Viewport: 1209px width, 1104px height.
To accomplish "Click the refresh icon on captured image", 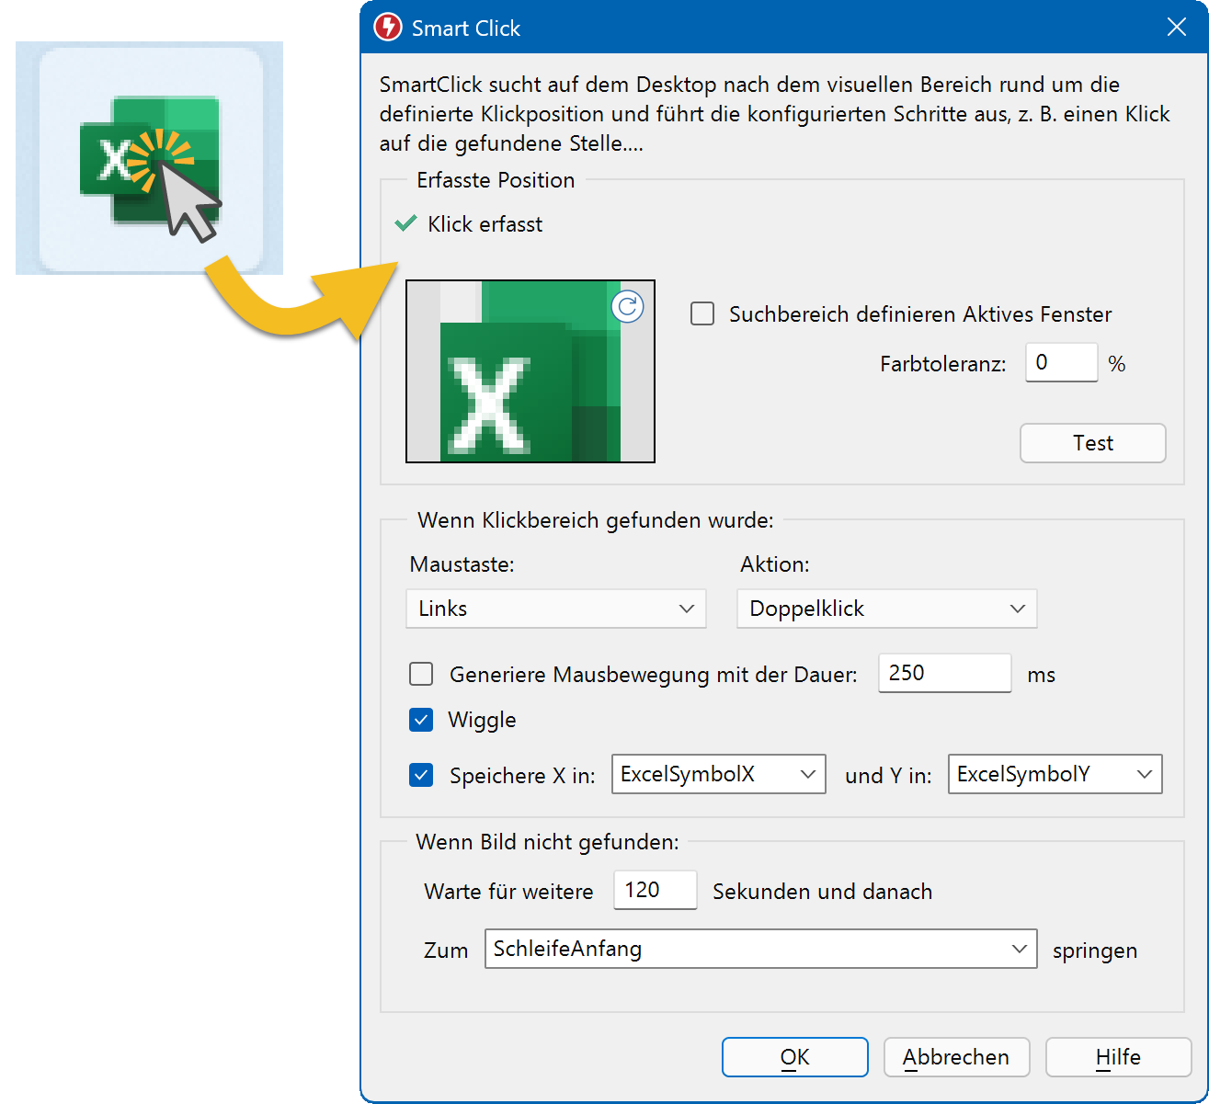I will click(x=628, y=307).
